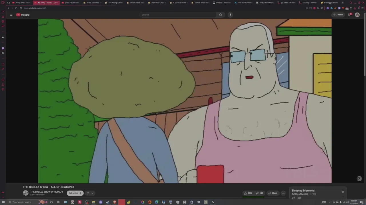Open File Explorer from the taskbar
The height and width of the screenshot is (205, 366).
click(94, 202)
